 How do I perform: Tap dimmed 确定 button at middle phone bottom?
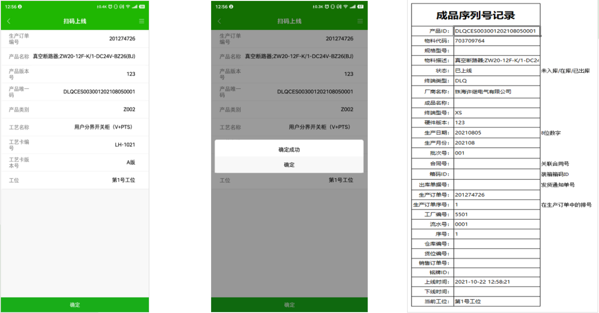click(x=289, y=305)
